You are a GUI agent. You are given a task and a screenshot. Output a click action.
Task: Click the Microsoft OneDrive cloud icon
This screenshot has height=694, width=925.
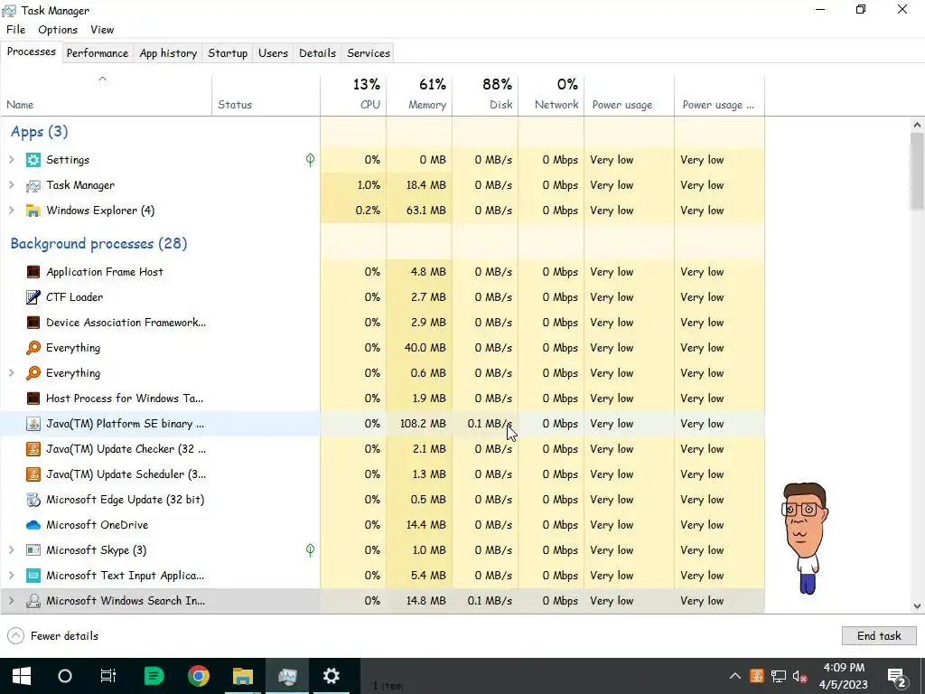point(33,525)
